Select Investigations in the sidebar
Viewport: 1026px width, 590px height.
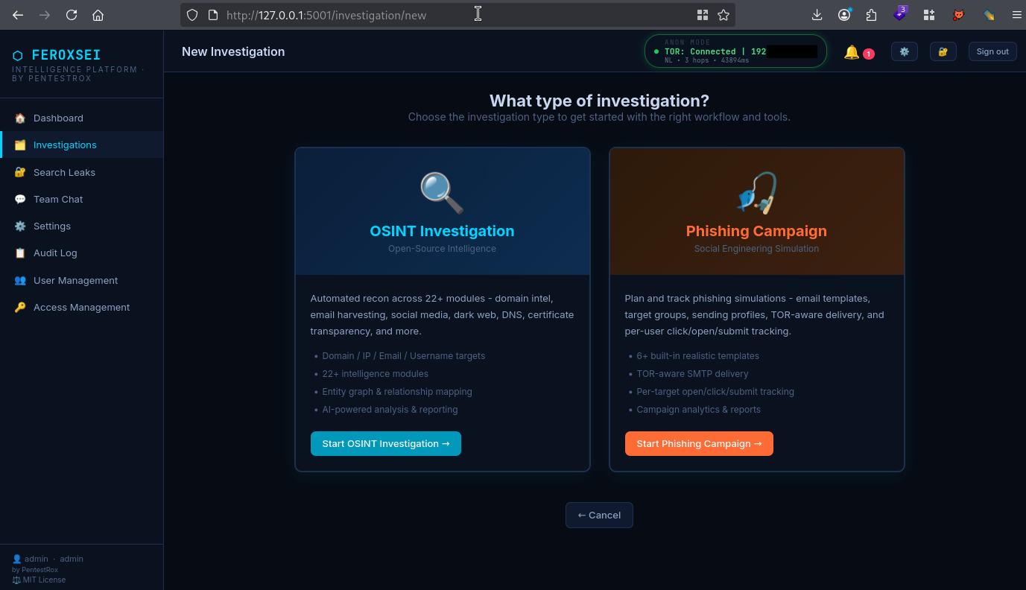[x=81, y=145]
